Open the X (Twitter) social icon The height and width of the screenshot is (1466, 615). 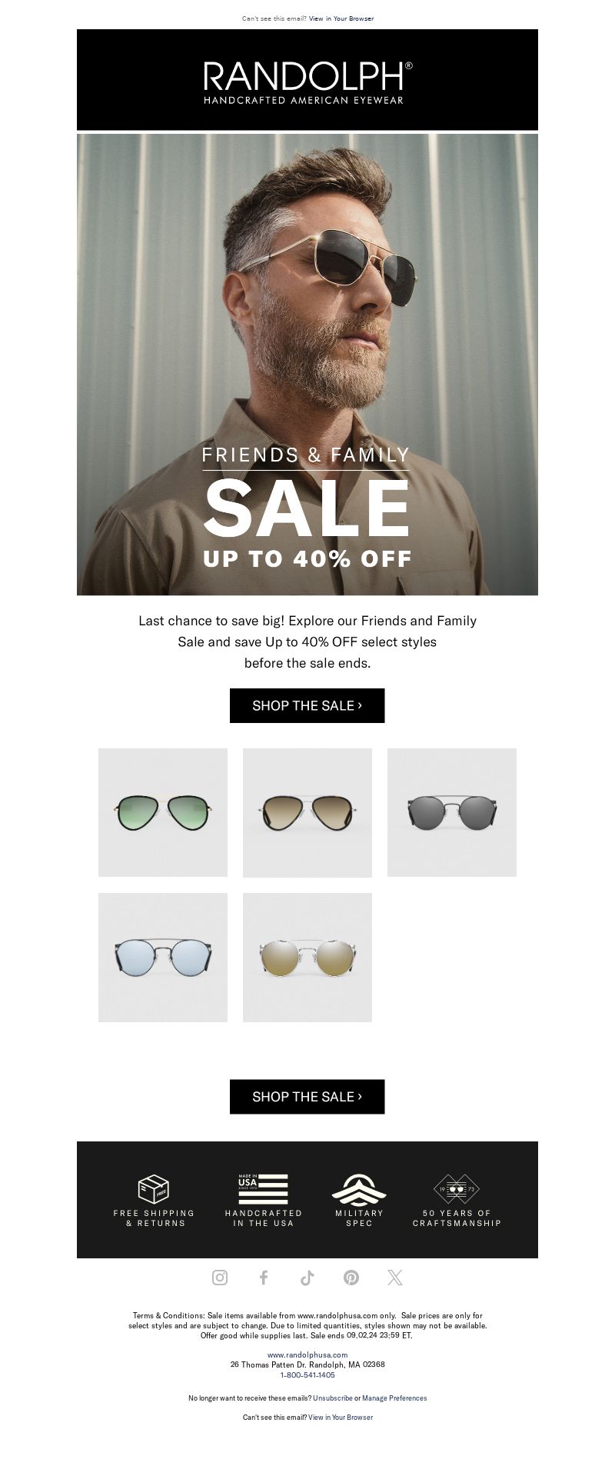pyautogui.click(x=395, y=1278)
